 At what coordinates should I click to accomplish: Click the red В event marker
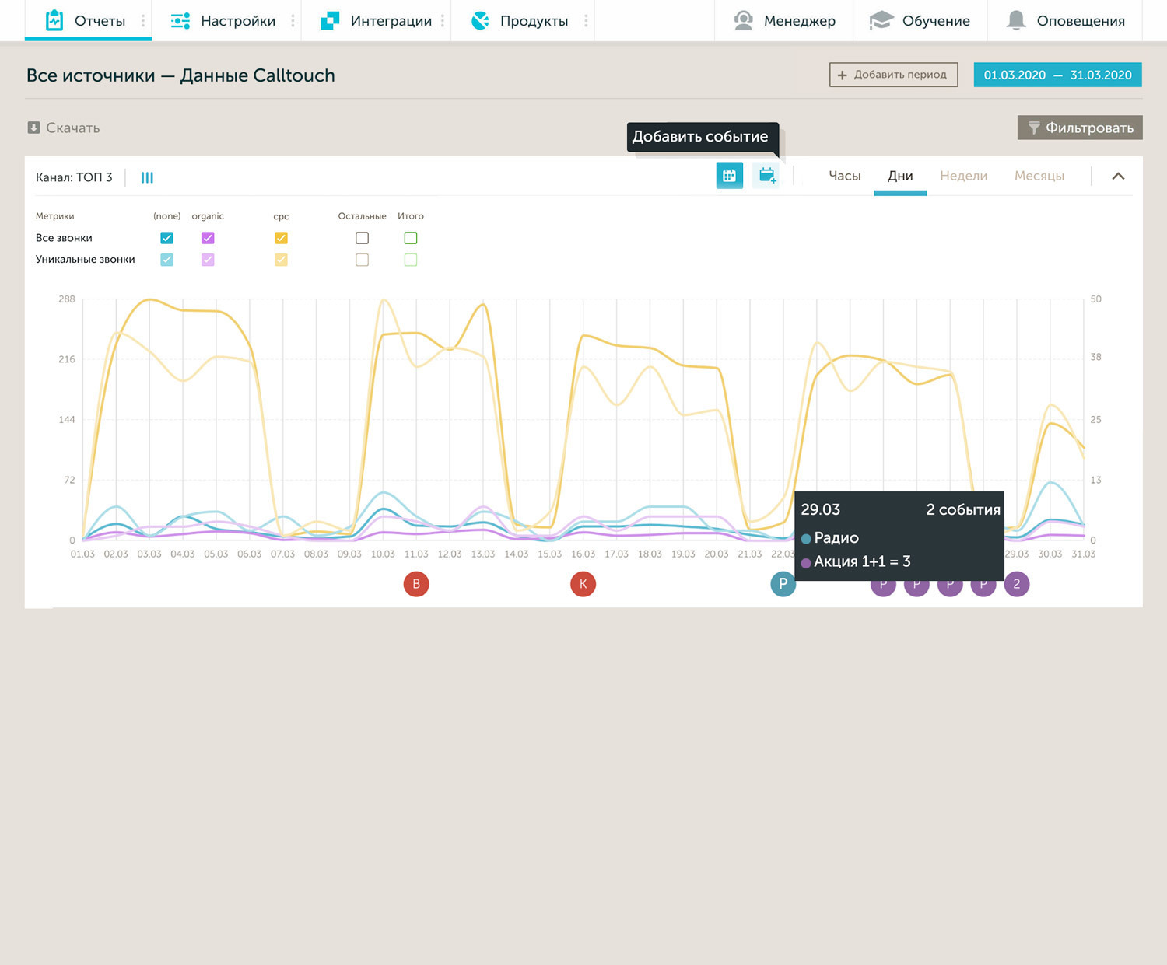(x=416, y=584)
